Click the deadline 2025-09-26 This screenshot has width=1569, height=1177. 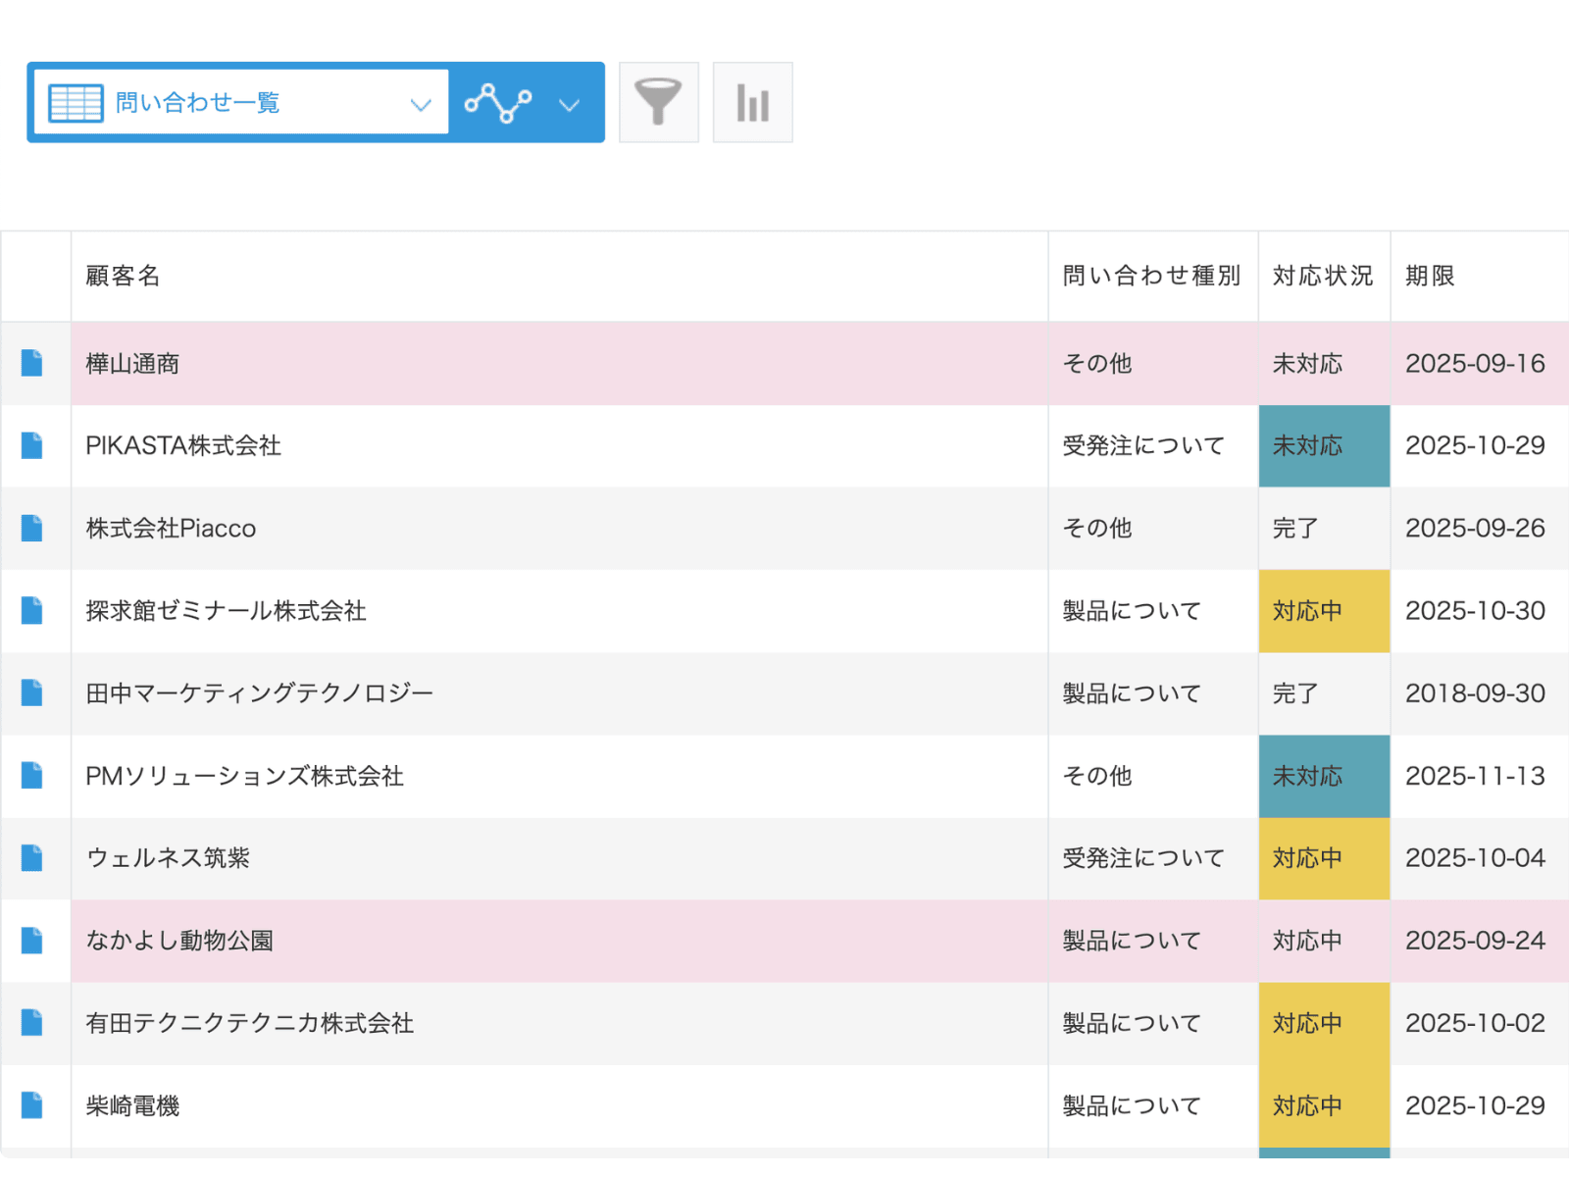coord(1475,529)
